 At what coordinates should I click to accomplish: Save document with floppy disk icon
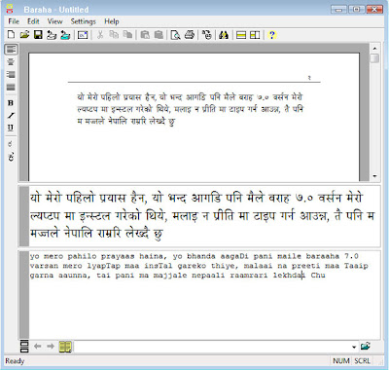tap(38, 35)
